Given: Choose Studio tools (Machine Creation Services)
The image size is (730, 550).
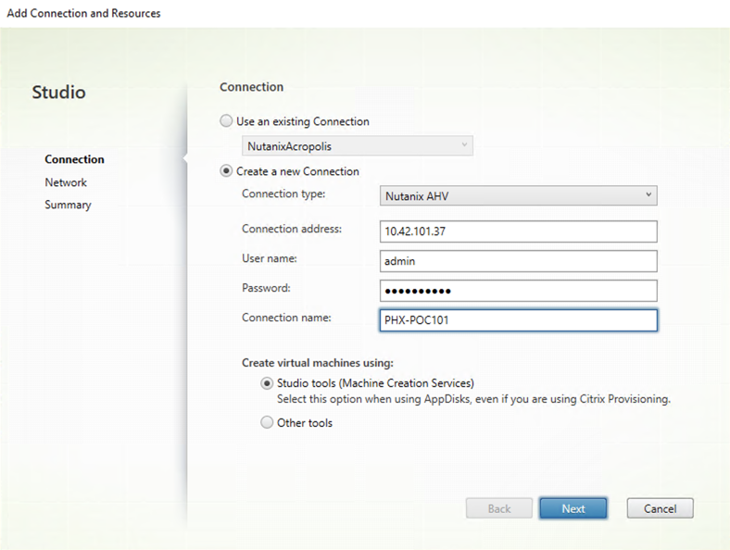Looking at the screenshot, I should click(266, 383).
